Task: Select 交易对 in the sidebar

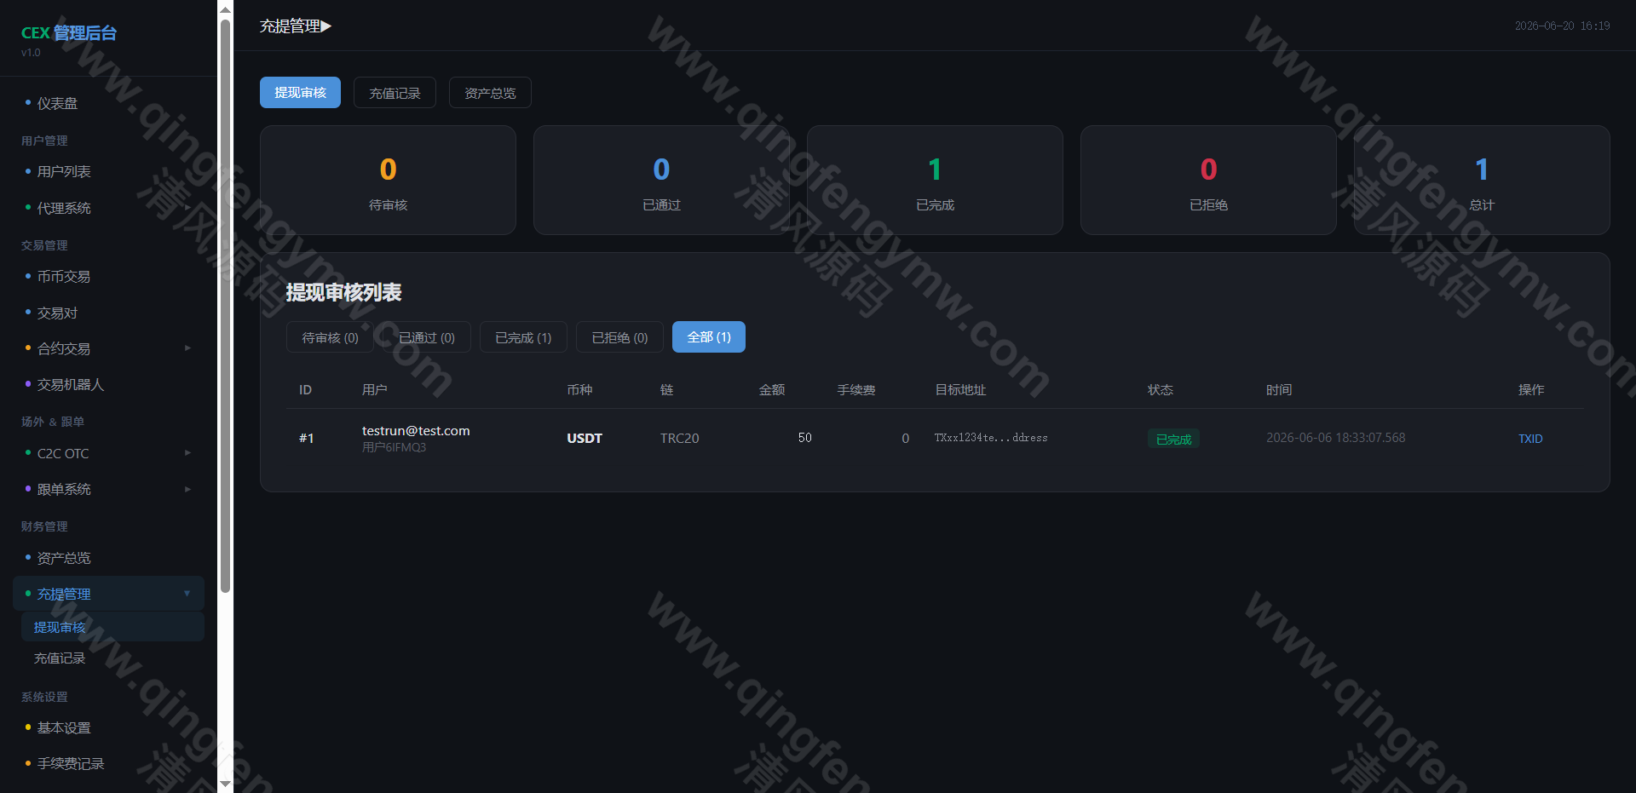Action: (x=108, y=313)
